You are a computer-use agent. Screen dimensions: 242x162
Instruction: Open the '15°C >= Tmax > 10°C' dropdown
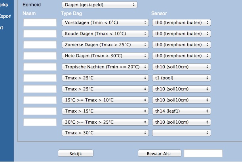point(105,100)
